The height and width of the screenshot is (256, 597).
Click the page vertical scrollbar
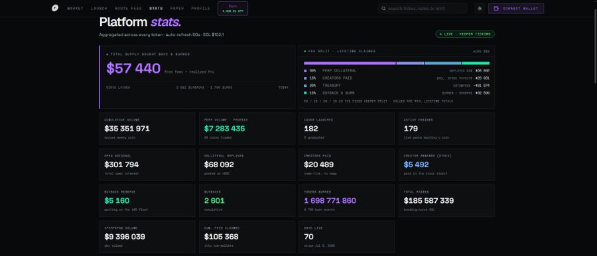click(595, 46)
